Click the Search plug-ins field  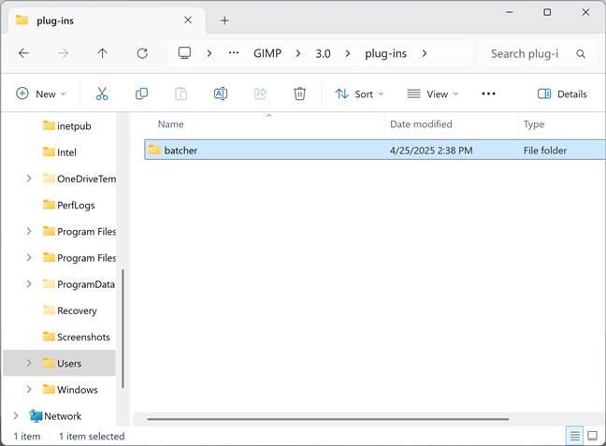click(x=537, y=53)
